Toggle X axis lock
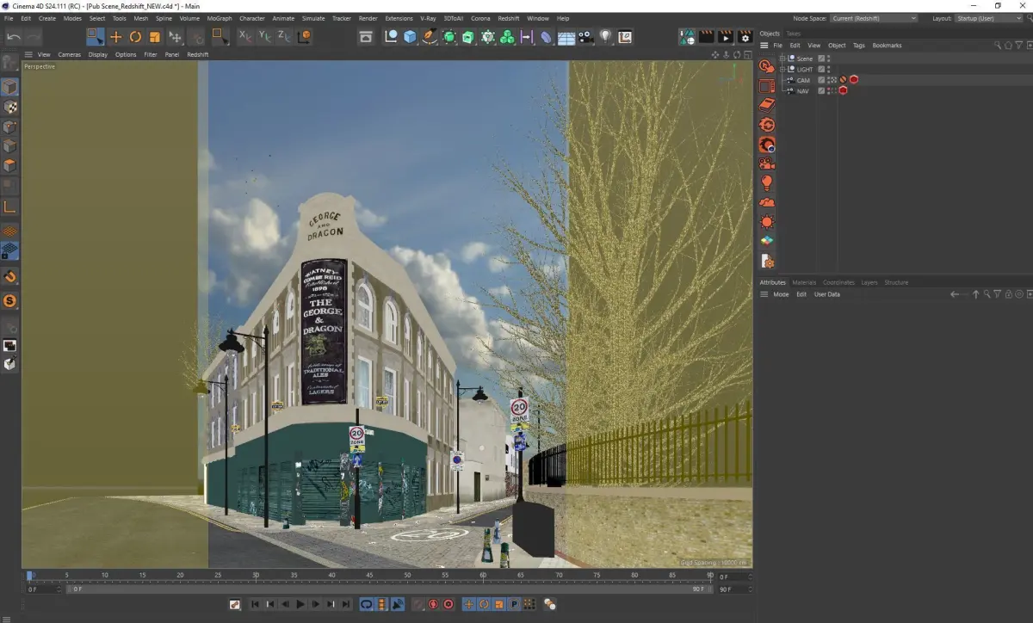This screenshot has width=1033, height=623. 244,37
